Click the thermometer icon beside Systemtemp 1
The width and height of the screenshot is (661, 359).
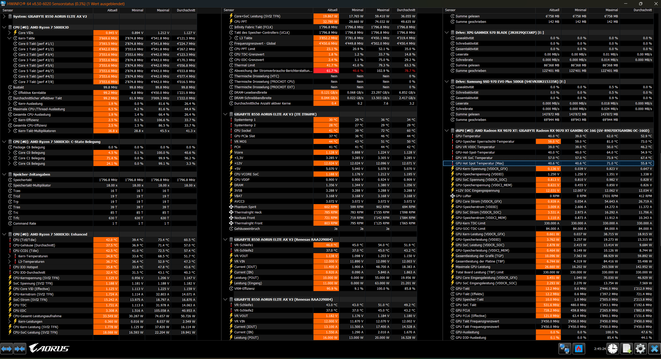(x=231, y=120)
